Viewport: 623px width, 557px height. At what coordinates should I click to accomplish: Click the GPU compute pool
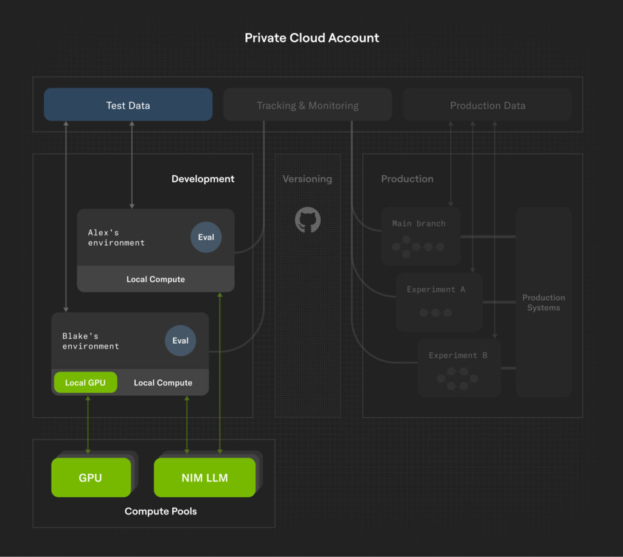point(91,477)
